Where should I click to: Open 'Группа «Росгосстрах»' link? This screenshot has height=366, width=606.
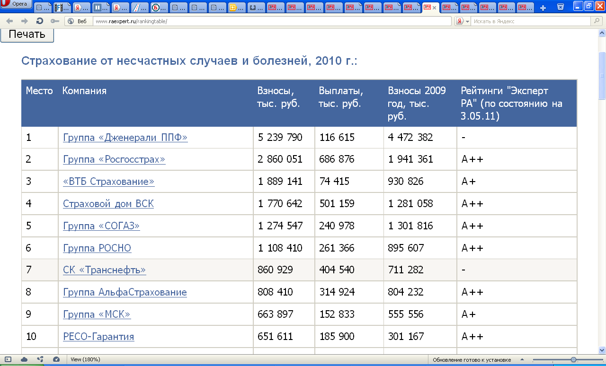[x=114, y=159]
